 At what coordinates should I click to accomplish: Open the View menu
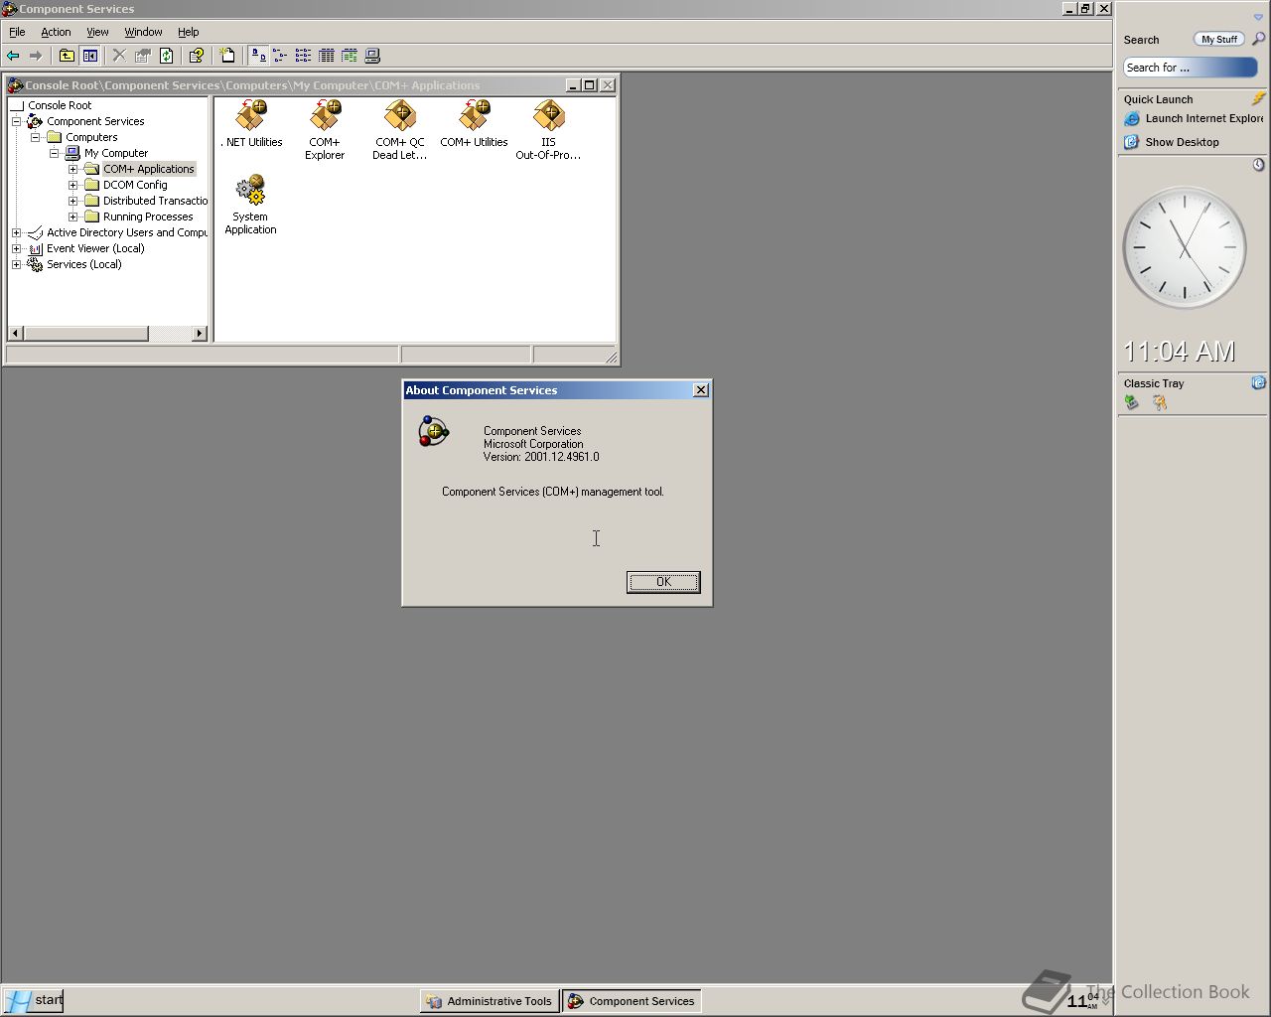coord(97,32)
